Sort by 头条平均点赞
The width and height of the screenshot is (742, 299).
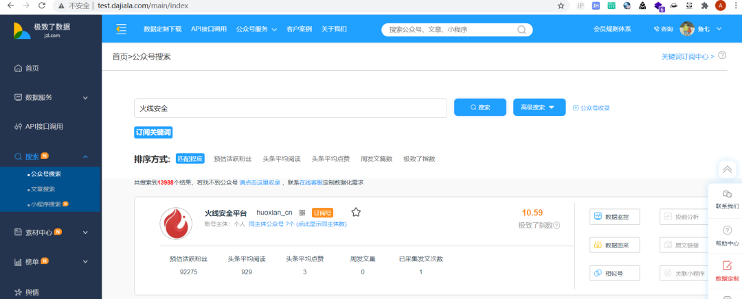click(330, 158)
